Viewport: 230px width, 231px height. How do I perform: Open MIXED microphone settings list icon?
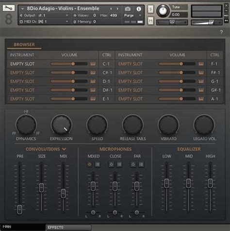coord(98,164)
